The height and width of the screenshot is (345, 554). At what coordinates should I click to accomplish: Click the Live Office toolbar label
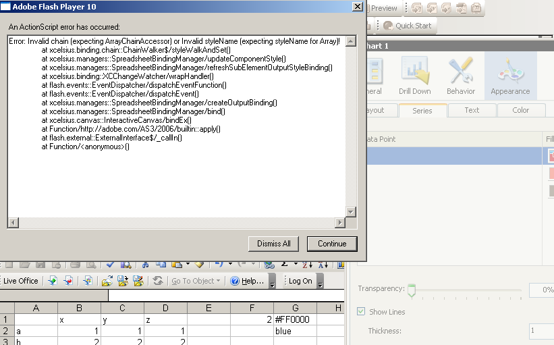pyautogui.click(x=20, y=281)
